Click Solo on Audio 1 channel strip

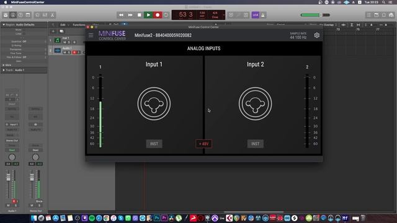click(16, 206)
